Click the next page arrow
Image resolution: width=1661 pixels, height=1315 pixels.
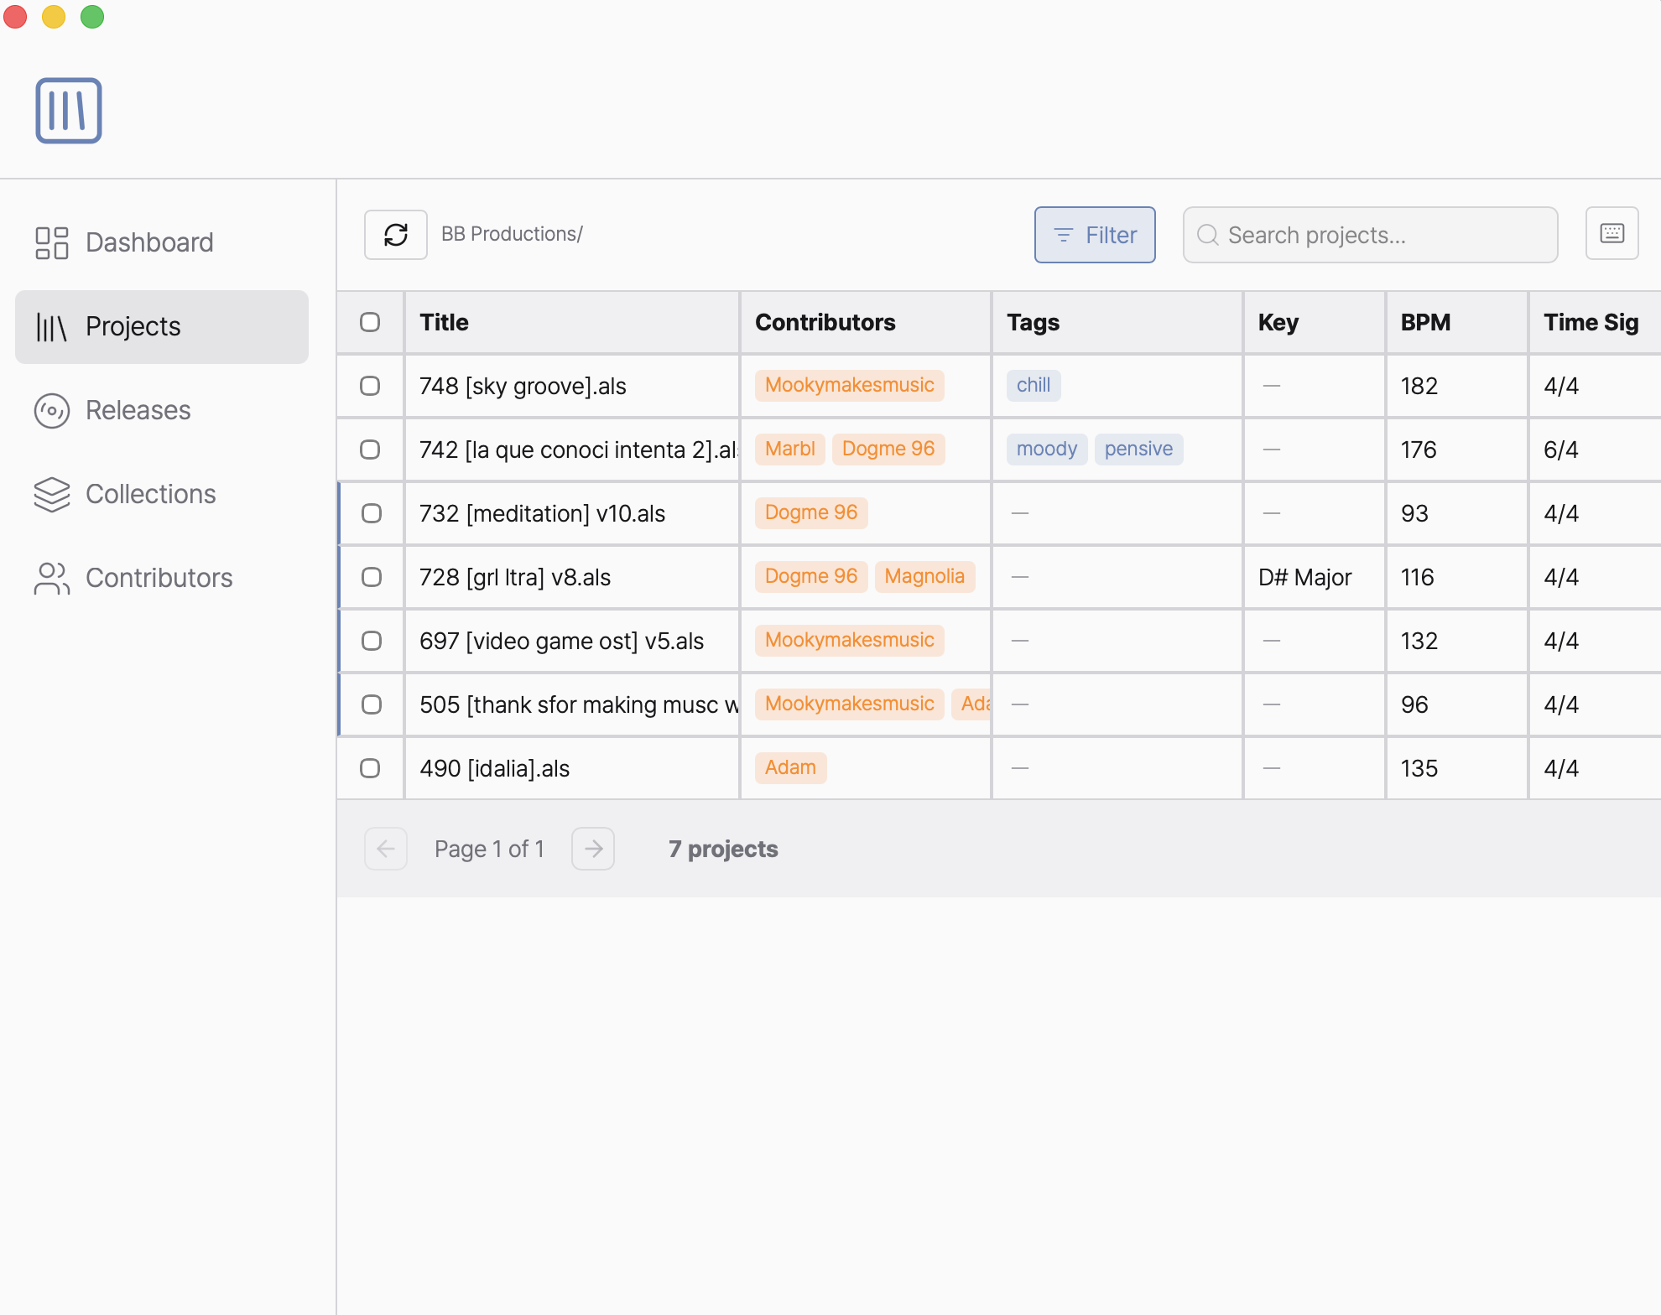pos(593,849)
